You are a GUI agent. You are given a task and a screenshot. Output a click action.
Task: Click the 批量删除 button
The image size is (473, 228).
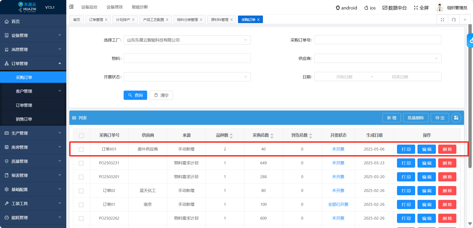(x=416, y=118)
